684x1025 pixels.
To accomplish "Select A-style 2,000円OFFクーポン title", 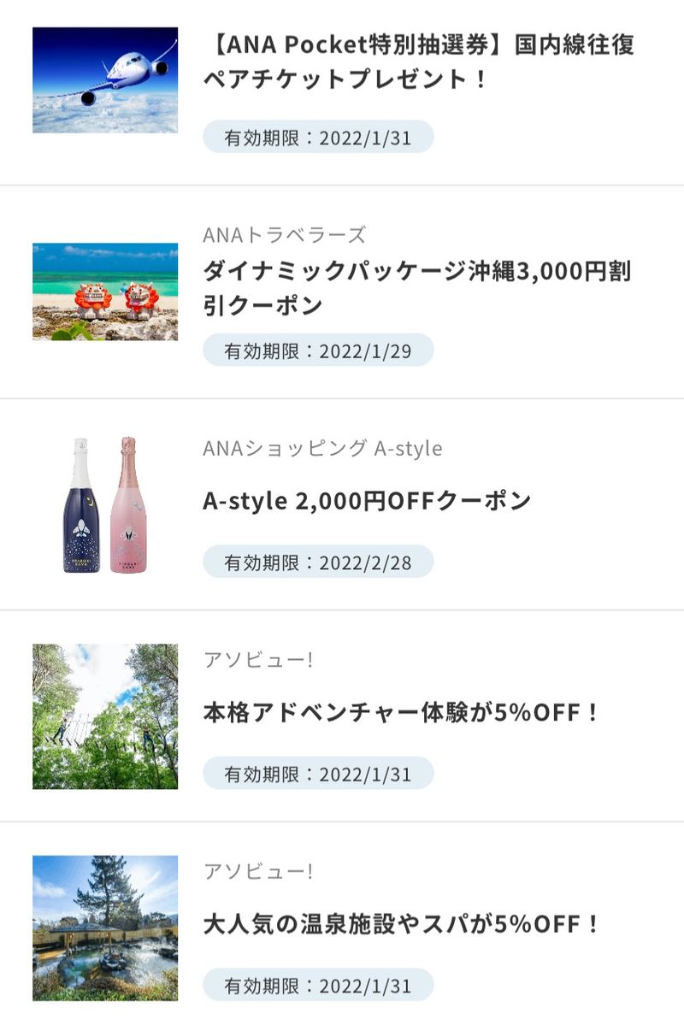I will (x=367, y=501).
